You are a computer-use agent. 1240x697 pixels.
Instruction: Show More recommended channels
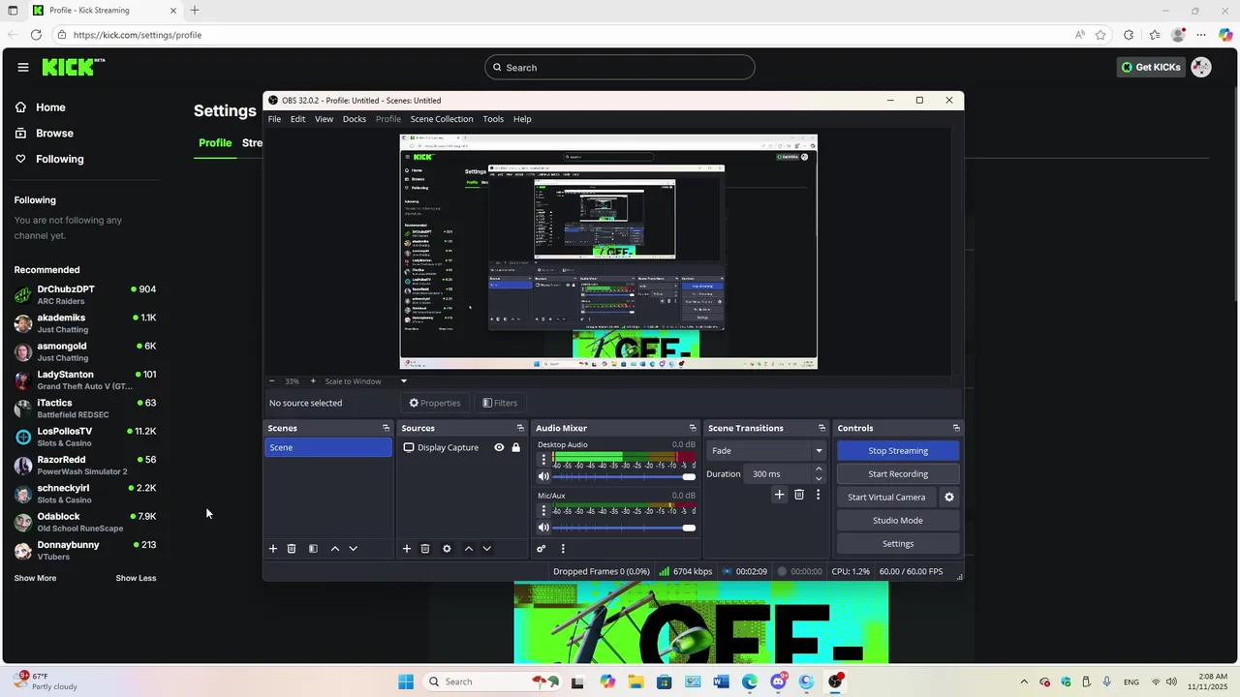[x=35, y=578]
